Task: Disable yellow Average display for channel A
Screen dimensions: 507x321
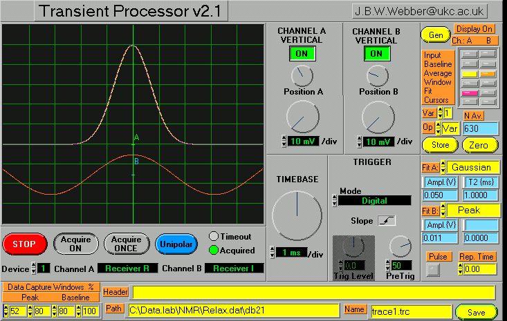Action: [x=470, y=74]
